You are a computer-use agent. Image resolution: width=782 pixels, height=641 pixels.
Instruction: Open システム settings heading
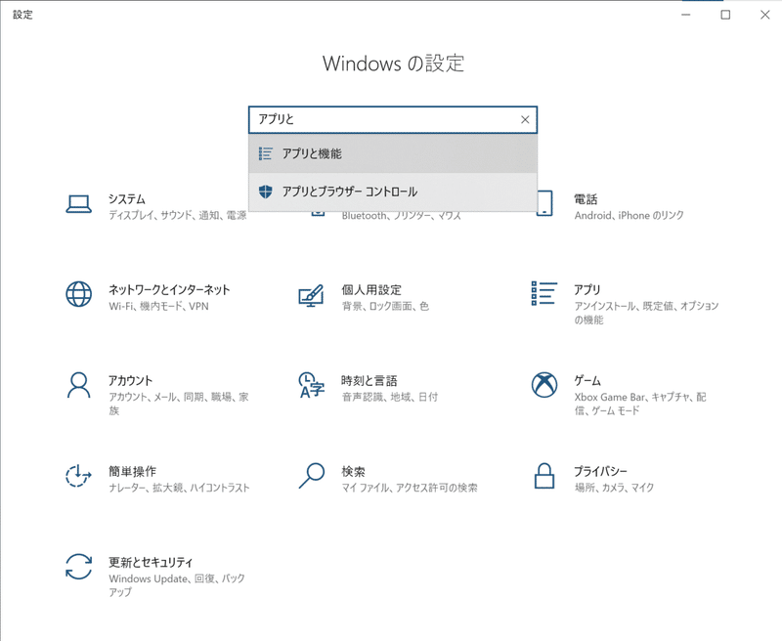coord(127,199)
